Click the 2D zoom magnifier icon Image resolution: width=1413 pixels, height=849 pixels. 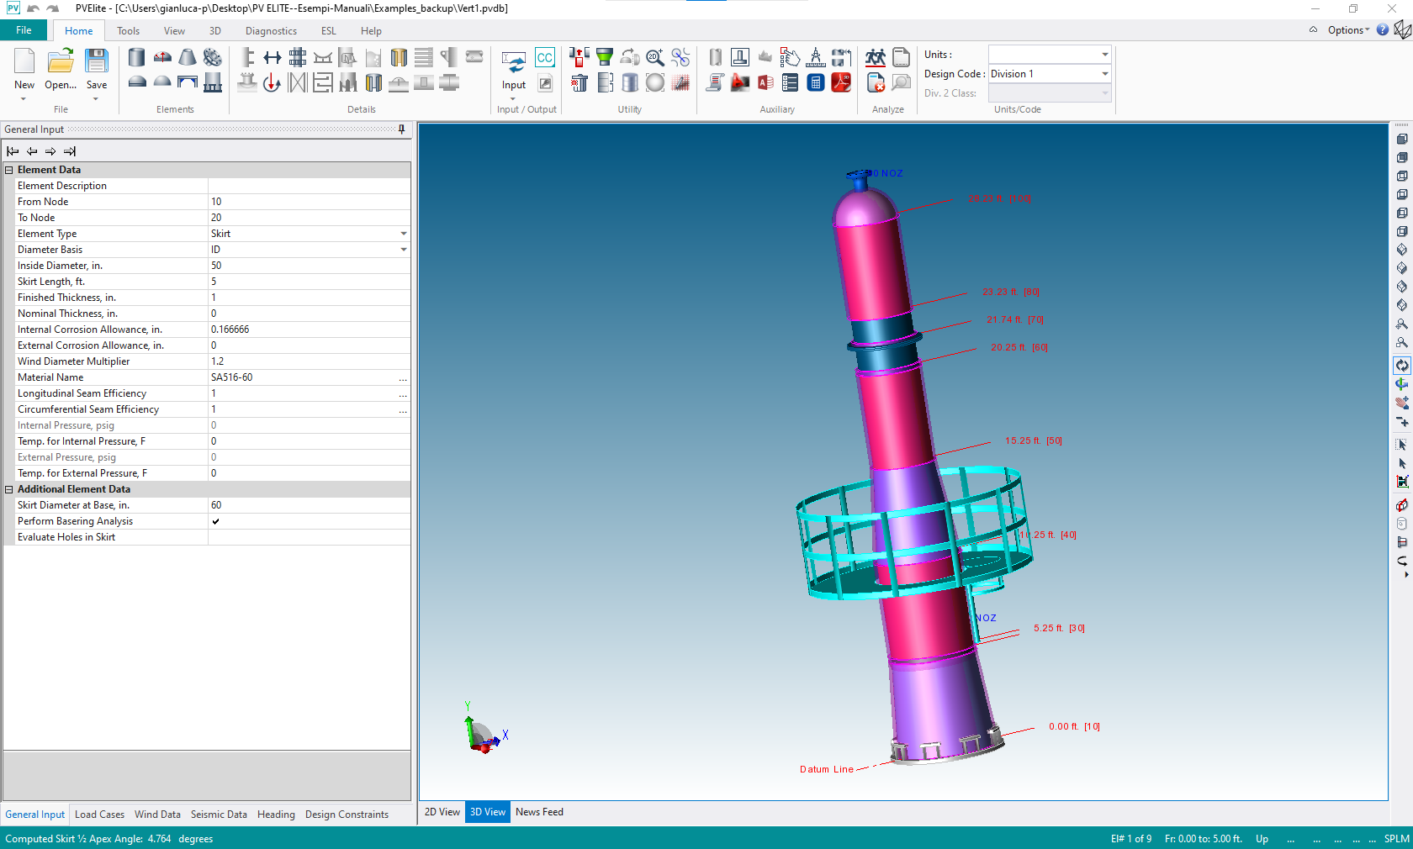(x=654, y=57)
